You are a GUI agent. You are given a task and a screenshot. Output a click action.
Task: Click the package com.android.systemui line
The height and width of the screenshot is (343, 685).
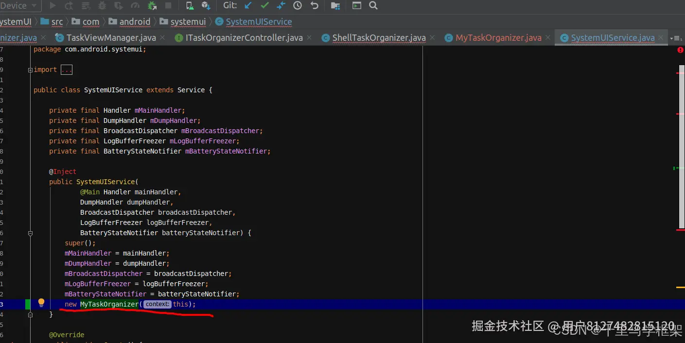click(90, 49)
